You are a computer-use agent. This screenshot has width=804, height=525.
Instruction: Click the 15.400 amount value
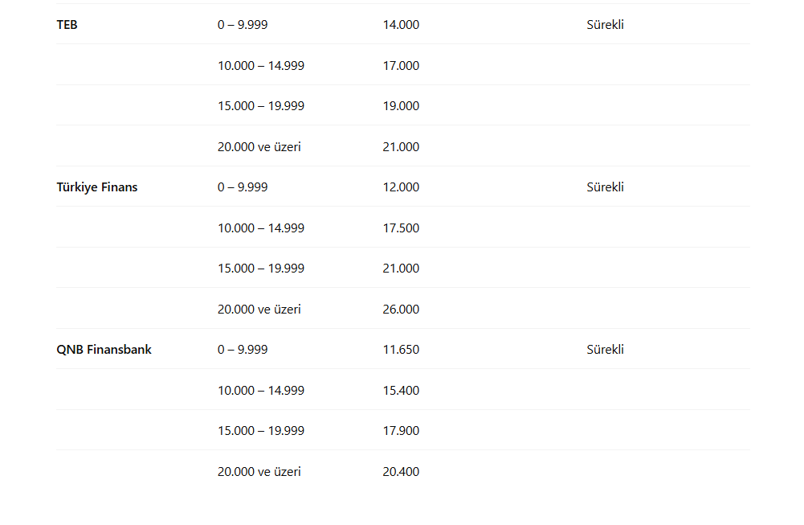coord(401,391)
